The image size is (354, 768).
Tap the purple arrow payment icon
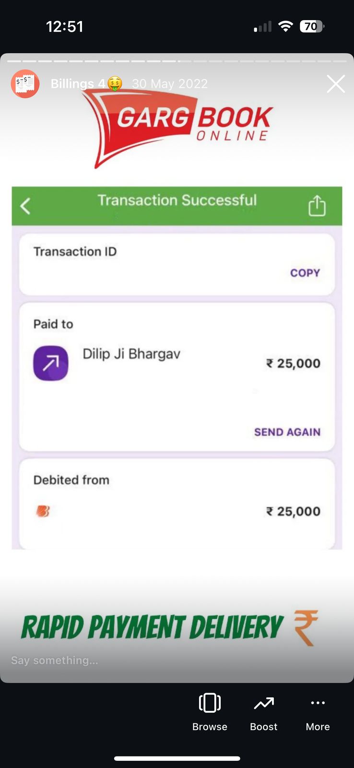[x=50, y=363]
